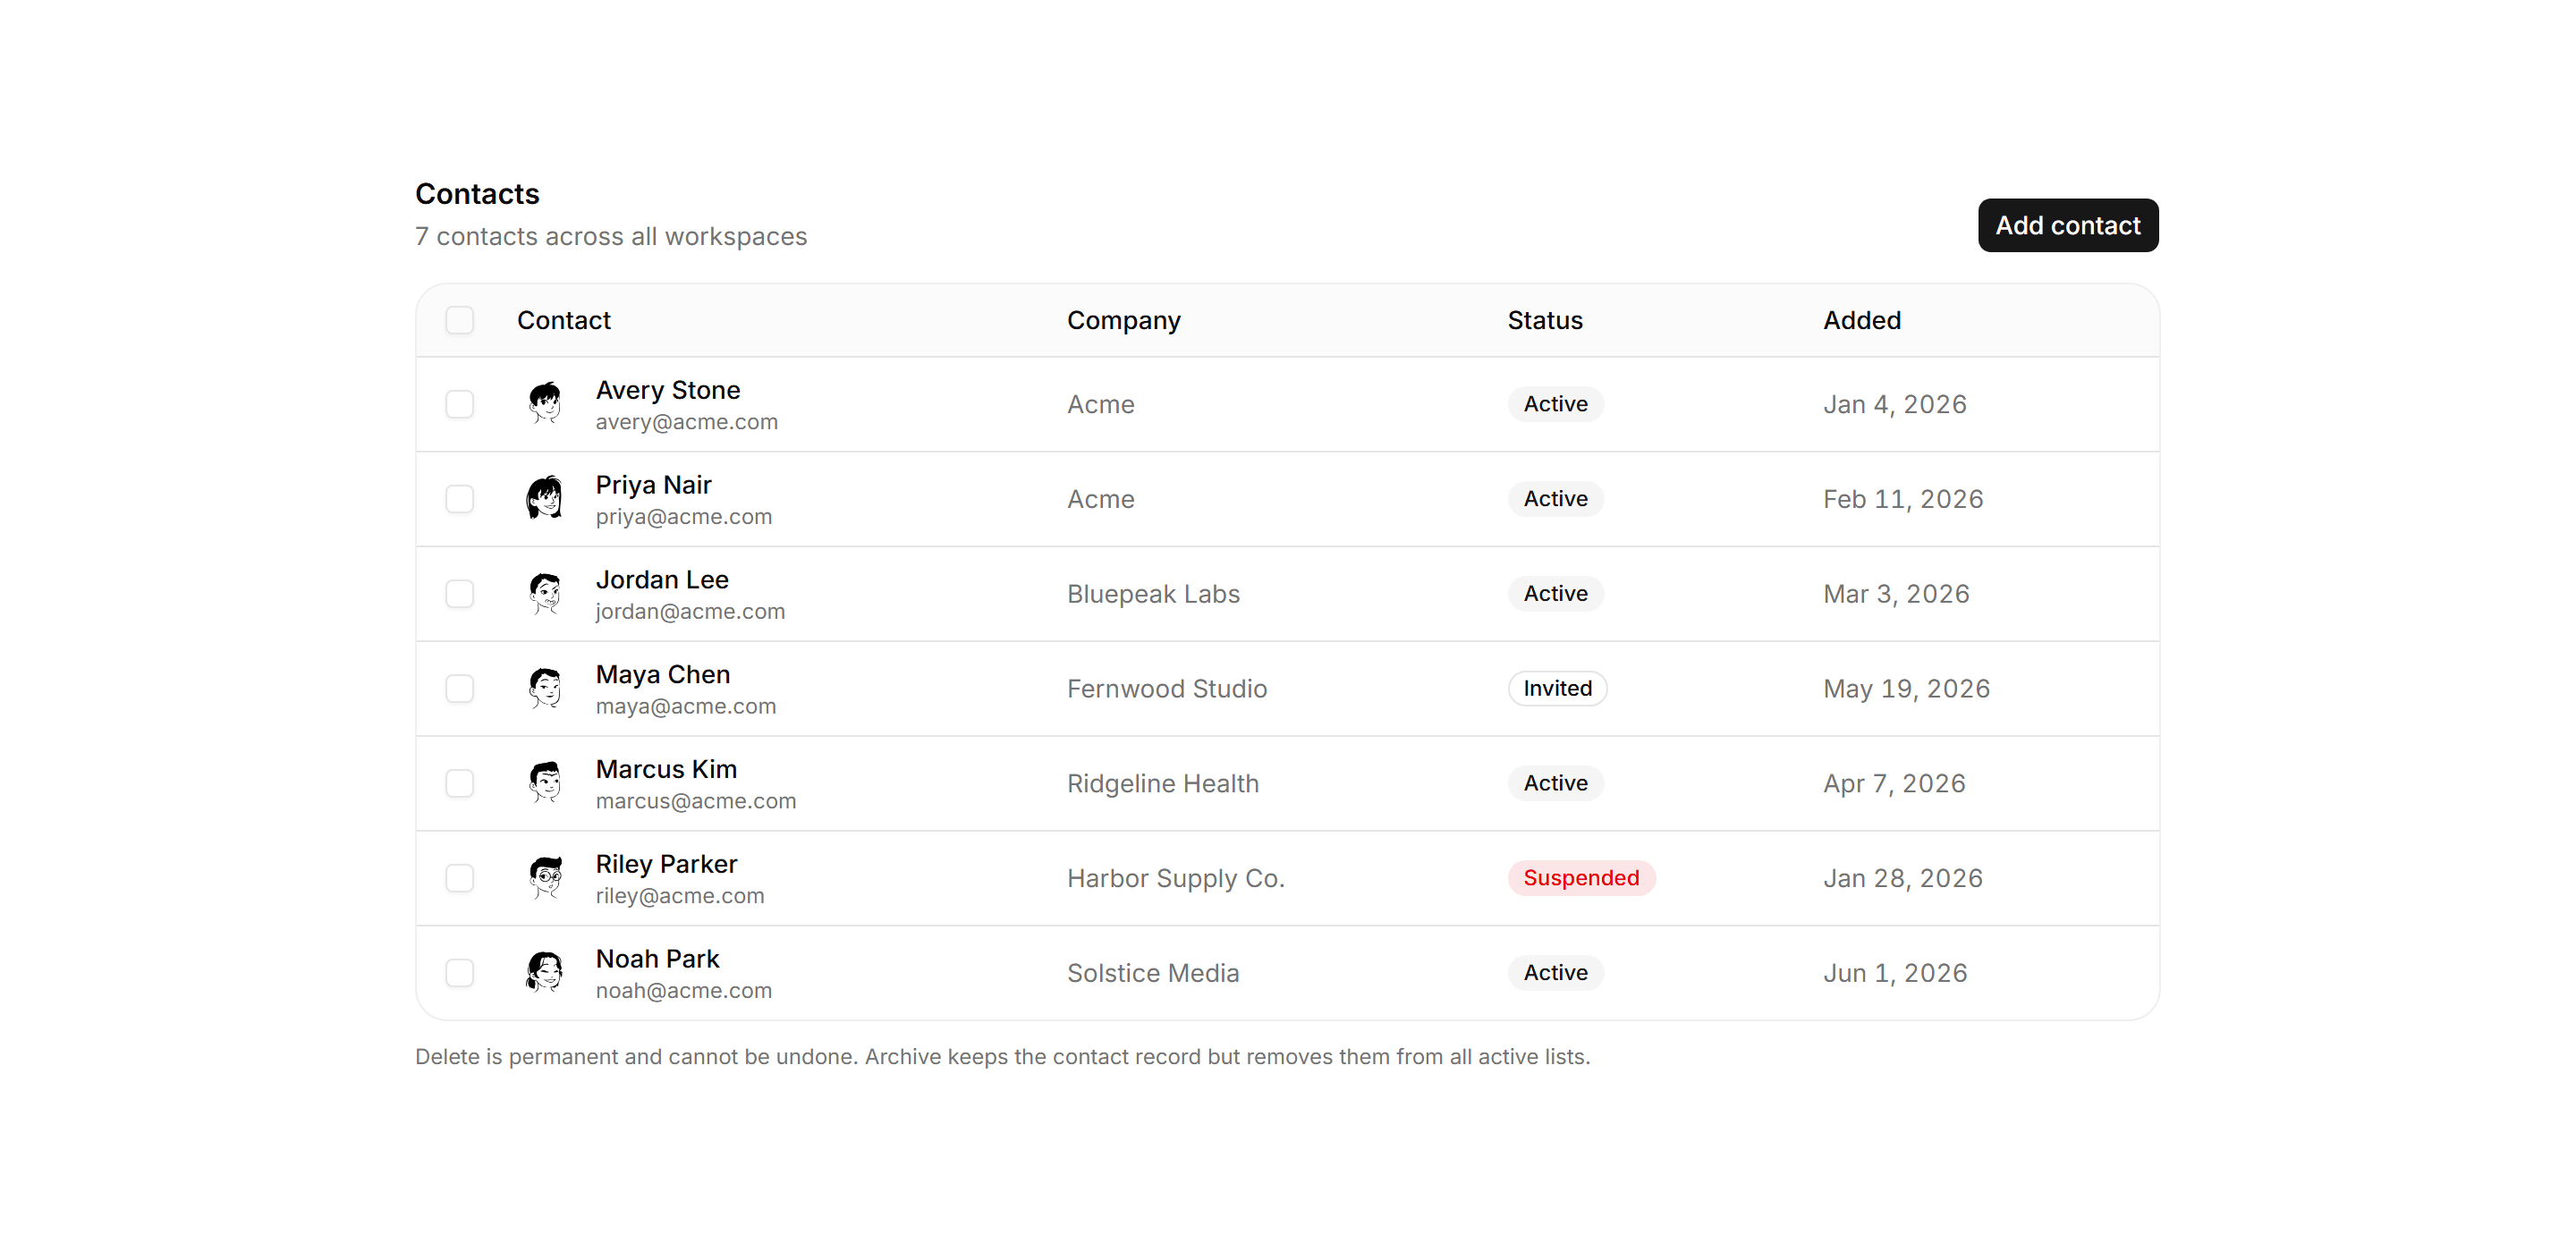Click the Riley Parker name

(666, 864)
